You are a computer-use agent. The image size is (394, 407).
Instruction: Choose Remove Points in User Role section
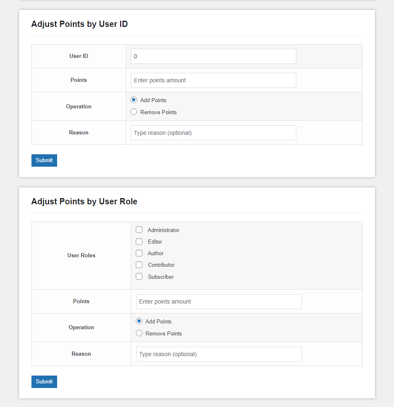pyautogui.click(x=139, y=333)
